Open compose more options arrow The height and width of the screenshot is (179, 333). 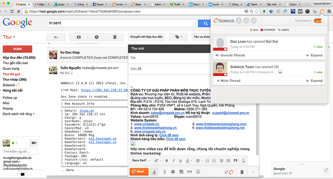pyautogui.click(x=253, y=172)
